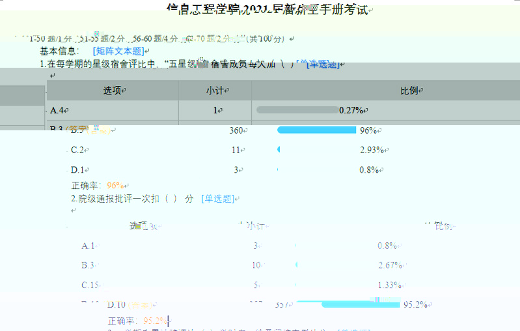Click the [矩阵文本题] label
Screen dimensions: 520x331
click(119, 51)
